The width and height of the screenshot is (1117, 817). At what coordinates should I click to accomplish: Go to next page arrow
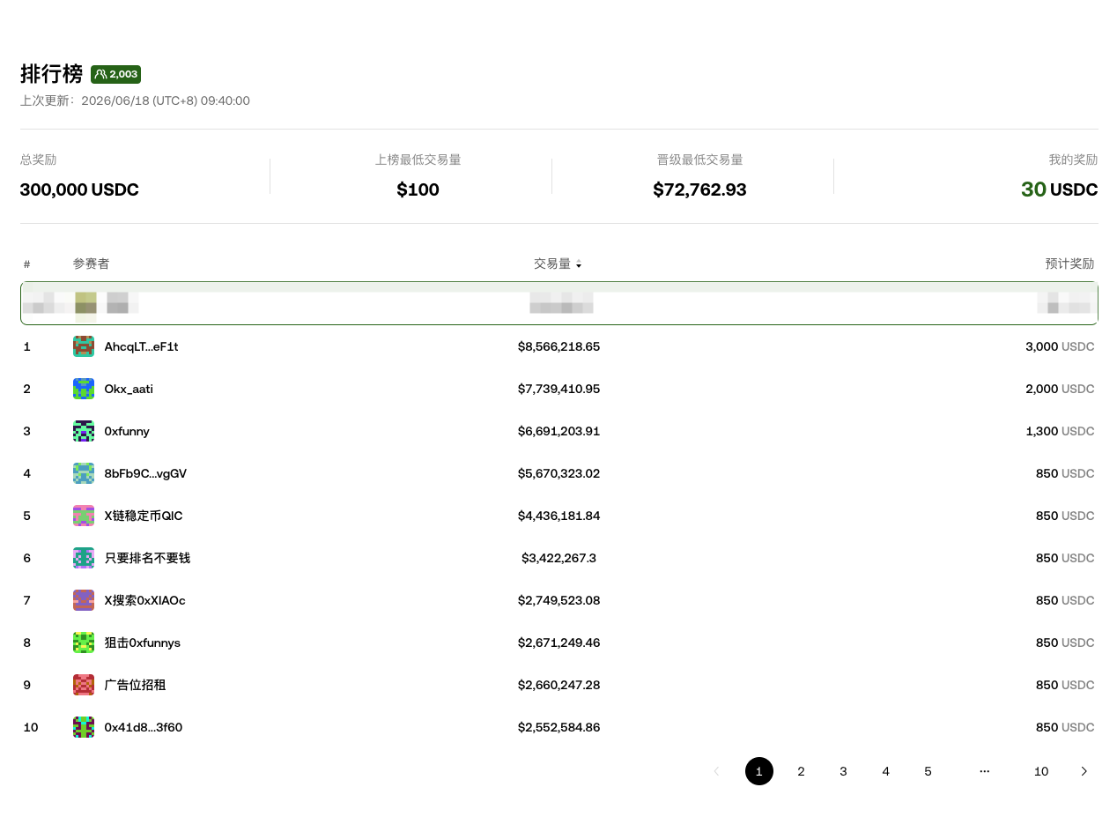[x=1084, y=771]
